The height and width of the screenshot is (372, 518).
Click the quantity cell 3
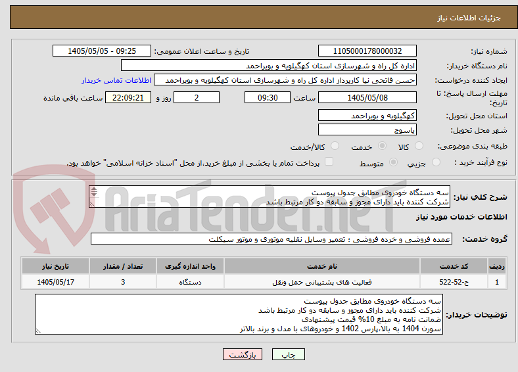123,282
